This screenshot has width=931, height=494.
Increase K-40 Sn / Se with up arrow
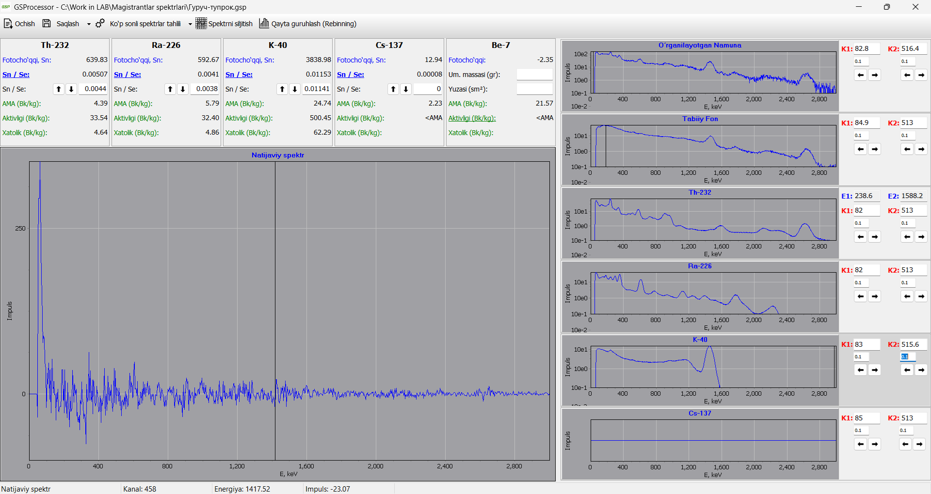[282, 89]
